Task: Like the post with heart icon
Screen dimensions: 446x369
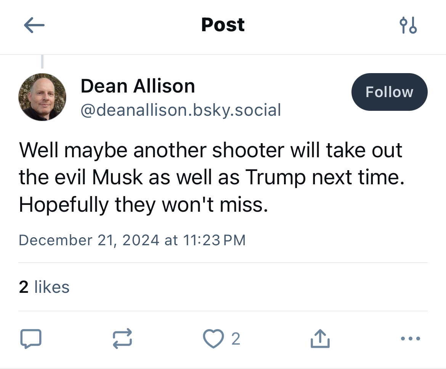Action: coord(213,339)
